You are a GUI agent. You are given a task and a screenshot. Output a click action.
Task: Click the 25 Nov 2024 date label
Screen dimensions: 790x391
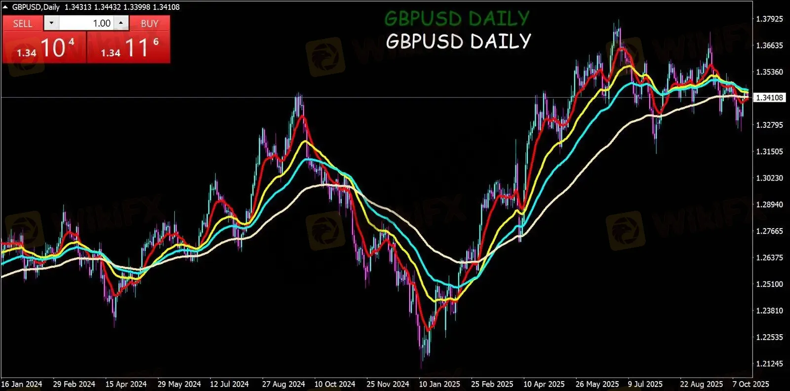point(388,384)
